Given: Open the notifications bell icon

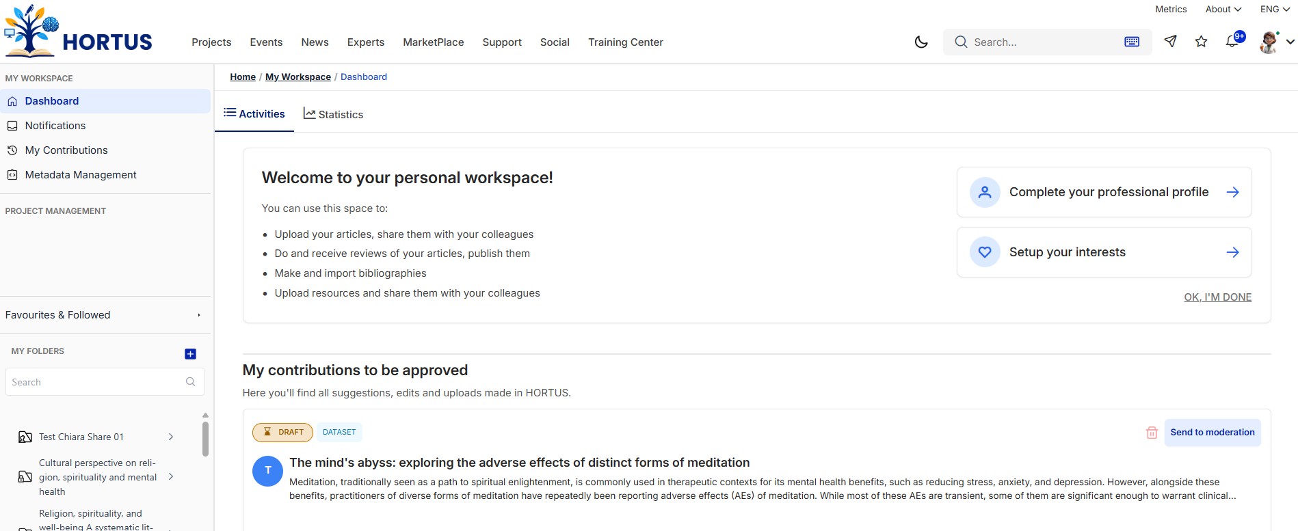Looking at the screenshot, I should pos(1233,41).
